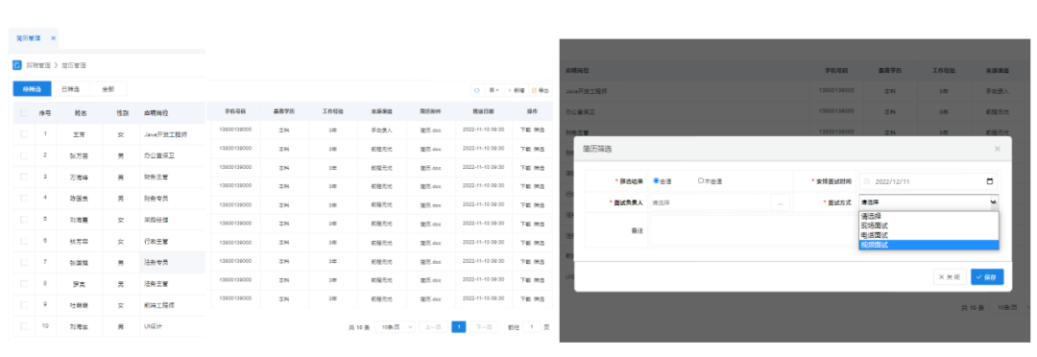Check the checkbox for row number 5
Screen dimensions: 1037x357
click(x=24, y=219)
